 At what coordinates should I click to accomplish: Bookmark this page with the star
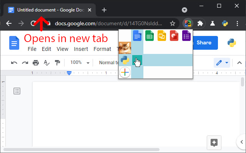coord(173,23)
